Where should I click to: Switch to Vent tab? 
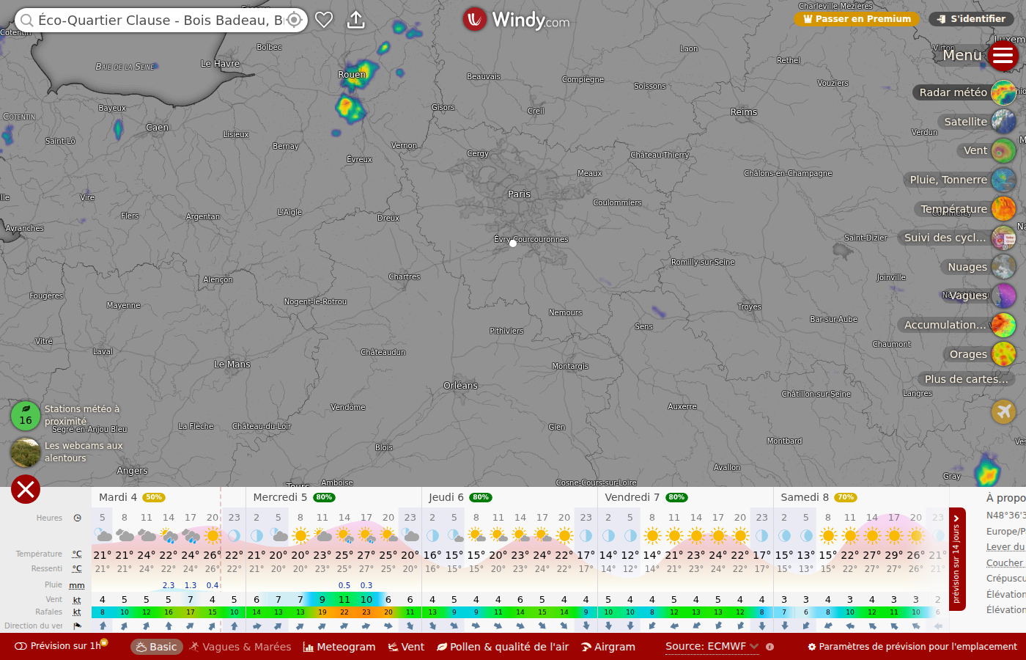pos(406,647)
